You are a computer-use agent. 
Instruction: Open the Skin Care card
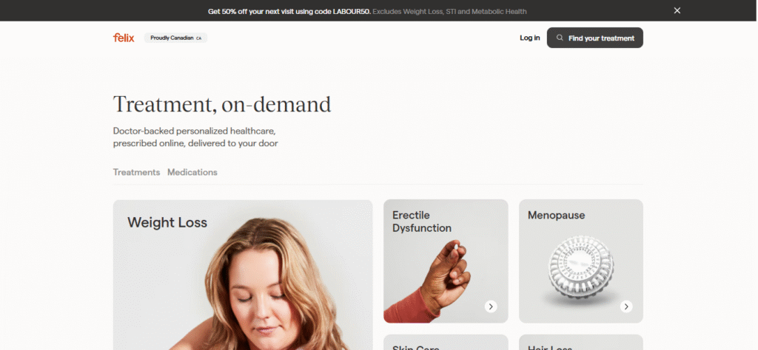click(x=446, y=343)
